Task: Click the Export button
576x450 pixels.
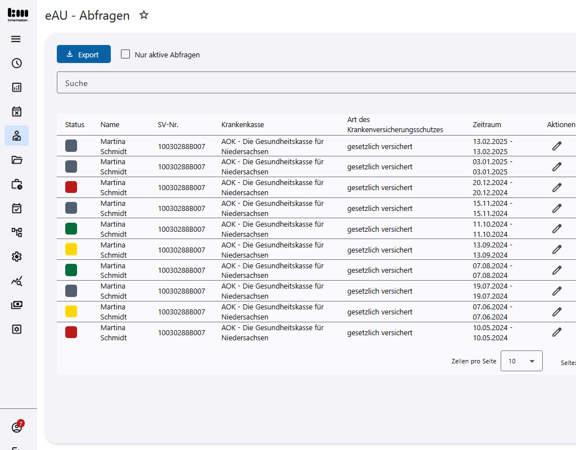Action: click(x=84, y=54)
